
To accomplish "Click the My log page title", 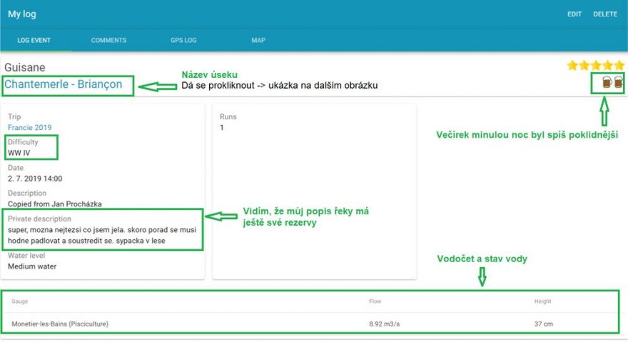I will coord(22,14).
